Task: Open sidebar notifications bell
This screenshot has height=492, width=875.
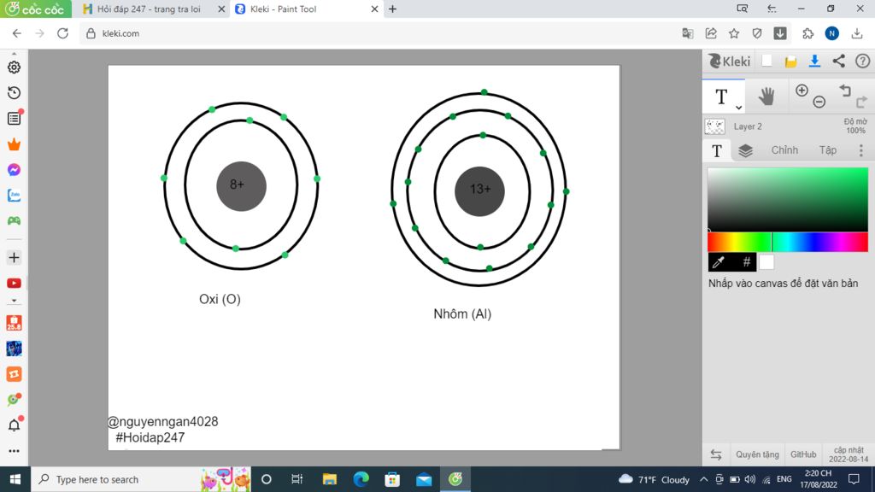Action: click(x=14, y=425)
